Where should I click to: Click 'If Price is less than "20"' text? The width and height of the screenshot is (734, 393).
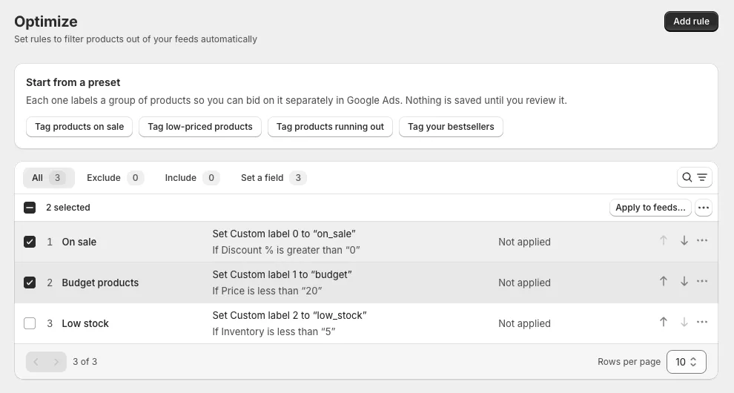click(x=268, y=291)
